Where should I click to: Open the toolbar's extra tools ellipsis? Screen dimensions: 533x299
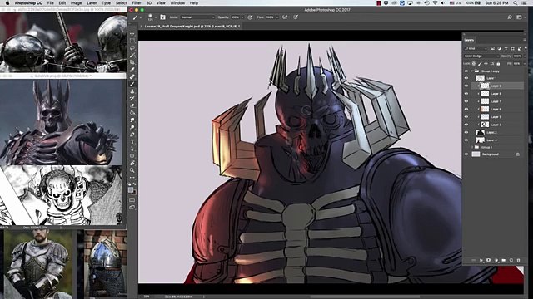coord(132,177)
